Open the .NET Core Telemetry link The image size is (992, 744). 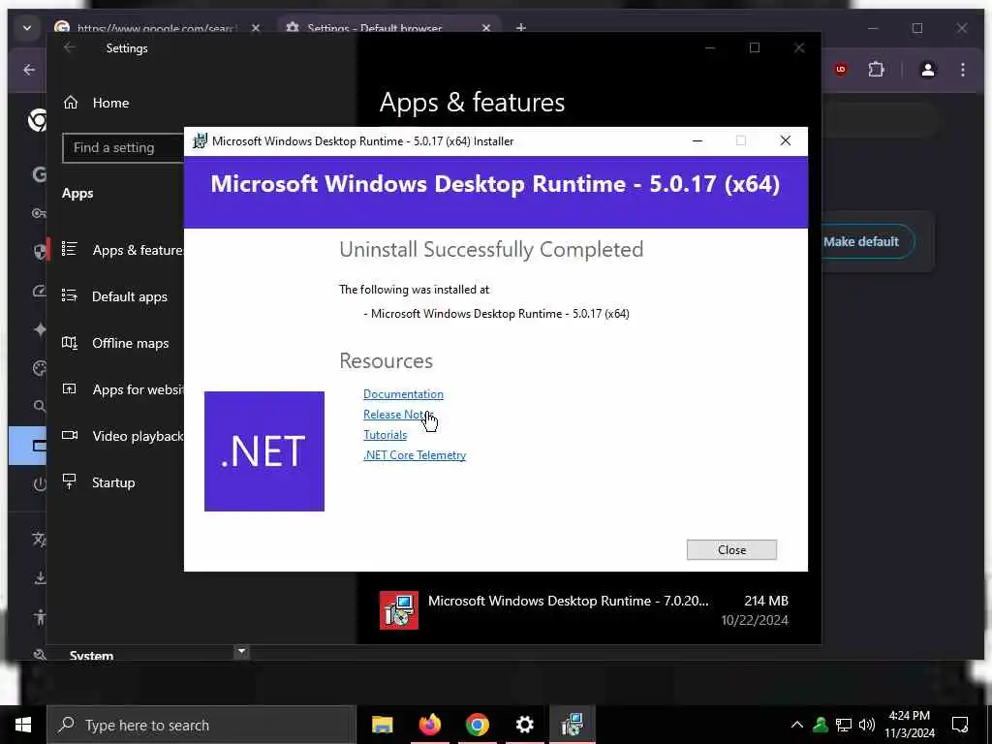(x=415, y=455)
